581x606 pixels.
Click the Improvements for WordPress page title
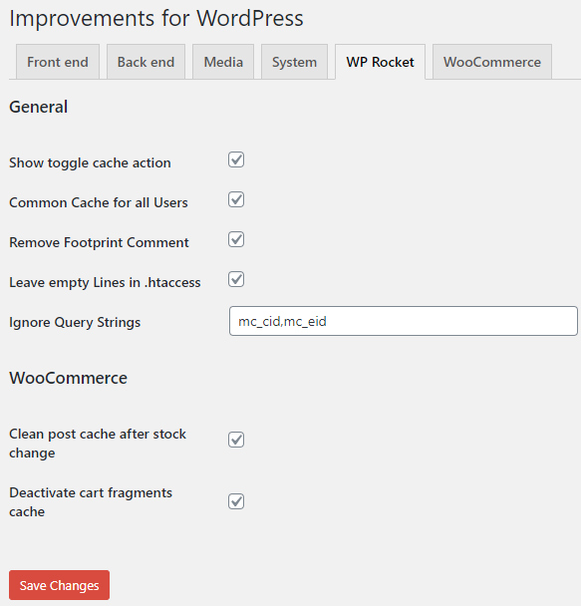pos(156,18)
